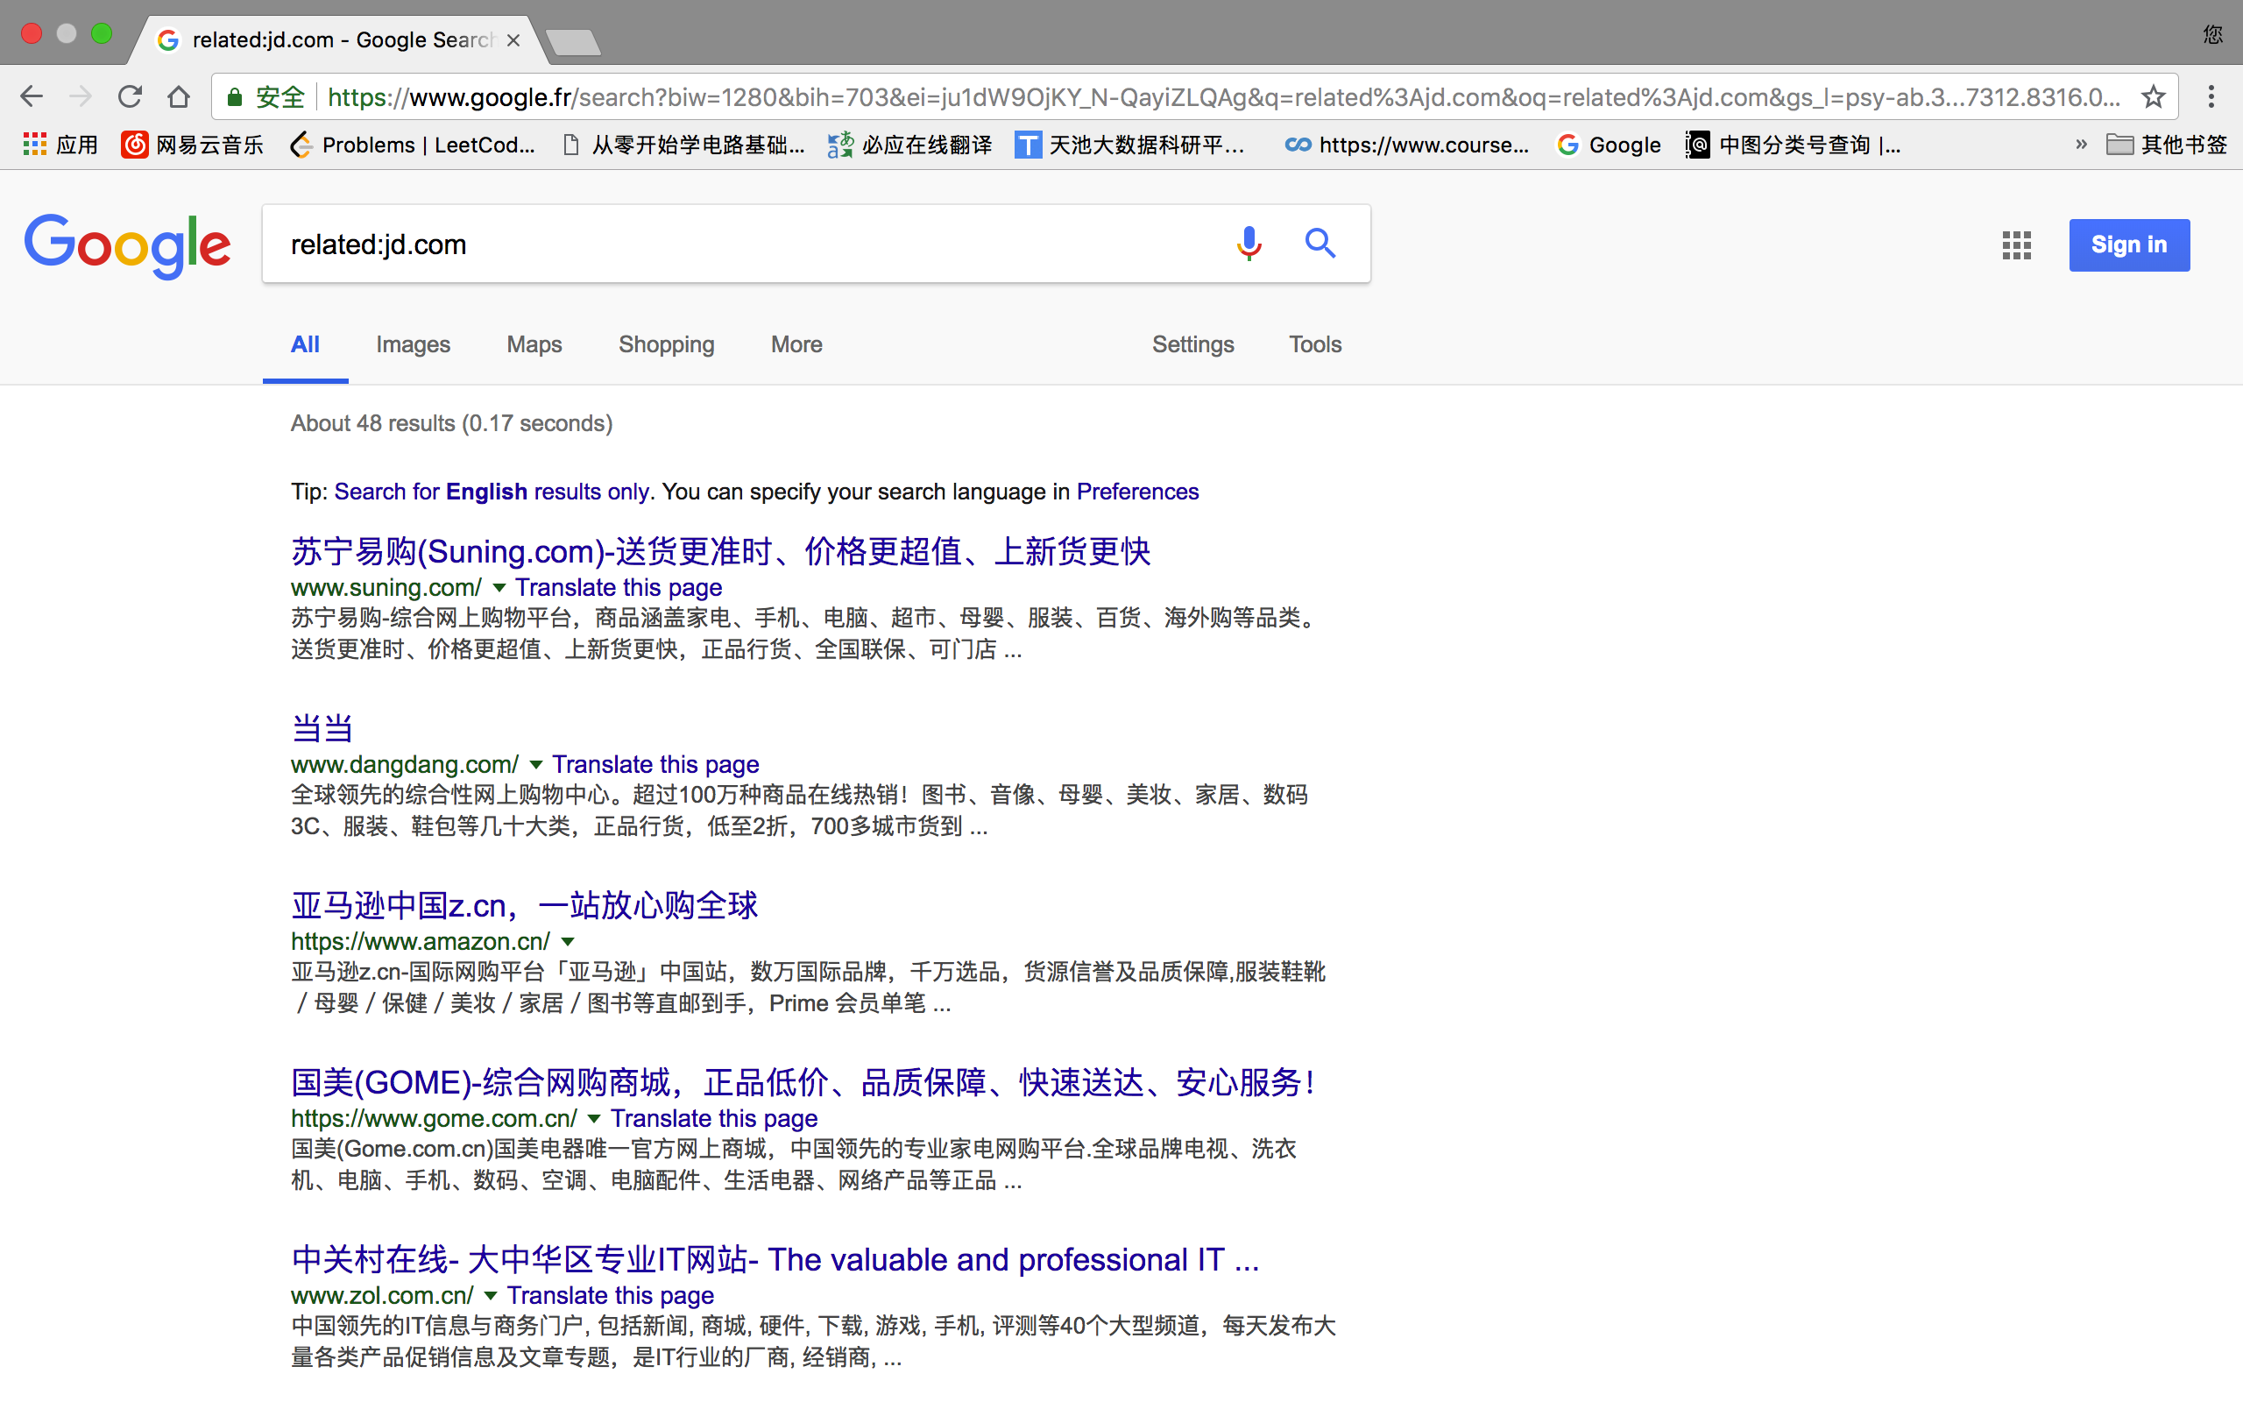The width and height of the screenshot is (2243, 1402).
Task: Reload the current page
Action: (130, 96)
